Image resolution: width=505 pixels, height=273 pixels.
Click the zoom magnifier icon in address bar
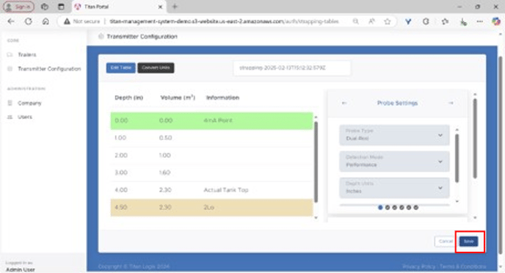tap(355, 21)
